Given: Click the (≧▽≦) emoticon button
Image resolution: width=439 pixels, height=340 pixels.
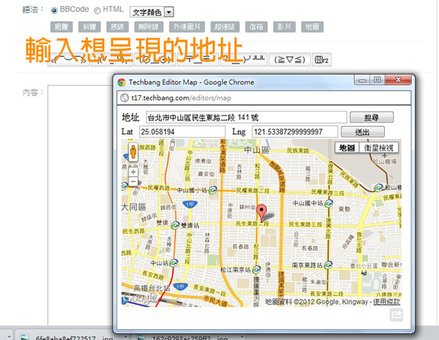Looking at the screenshot, I should coord(288,59).
